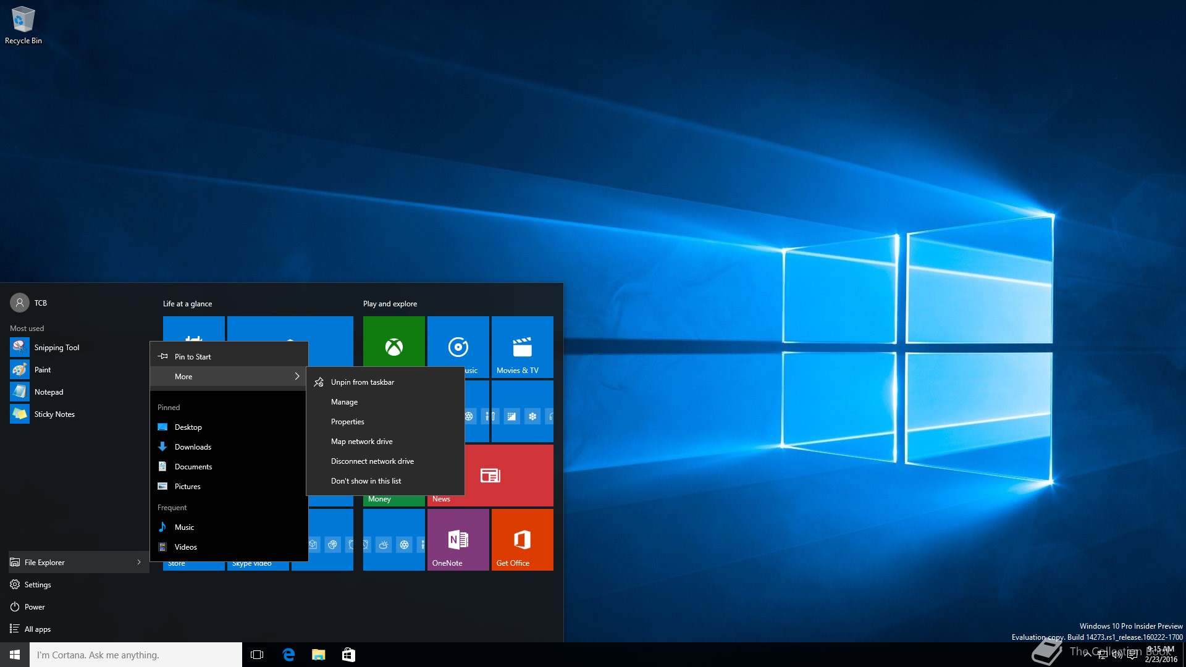Open Task View on the taskbar
The height and width of the screenshot is (667, 1186).
257,655
